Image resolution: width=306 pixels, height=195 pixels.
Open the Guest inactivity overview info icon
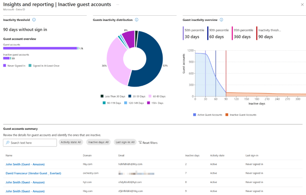(x=221, y=20)
